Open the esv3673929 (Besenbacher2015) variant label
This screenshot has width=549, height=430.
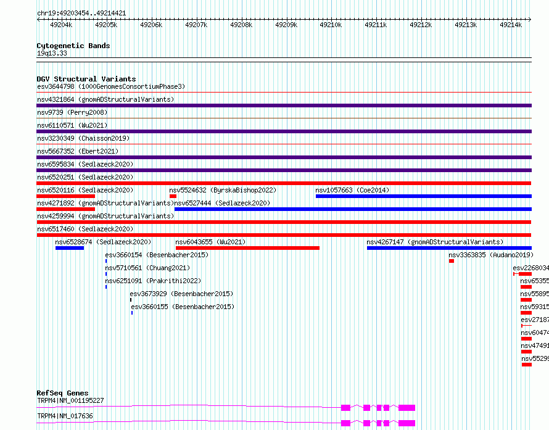181,294
